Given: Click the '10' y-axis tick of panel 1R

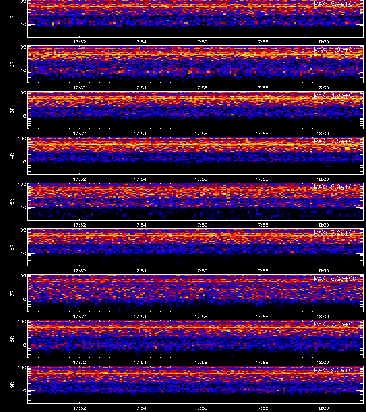Looking at the screenshot, I should tap(23, 24).
